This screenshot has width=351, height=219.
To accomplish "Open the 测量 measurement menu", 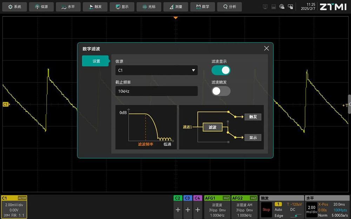I will pyautogui.click(x=176, y=7).
